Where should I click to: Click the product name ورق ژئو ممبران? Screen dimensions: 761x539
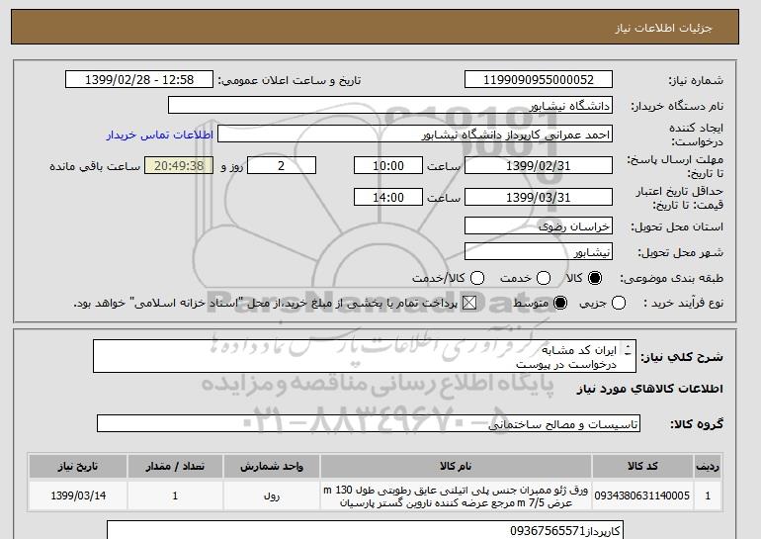point(456,496)
